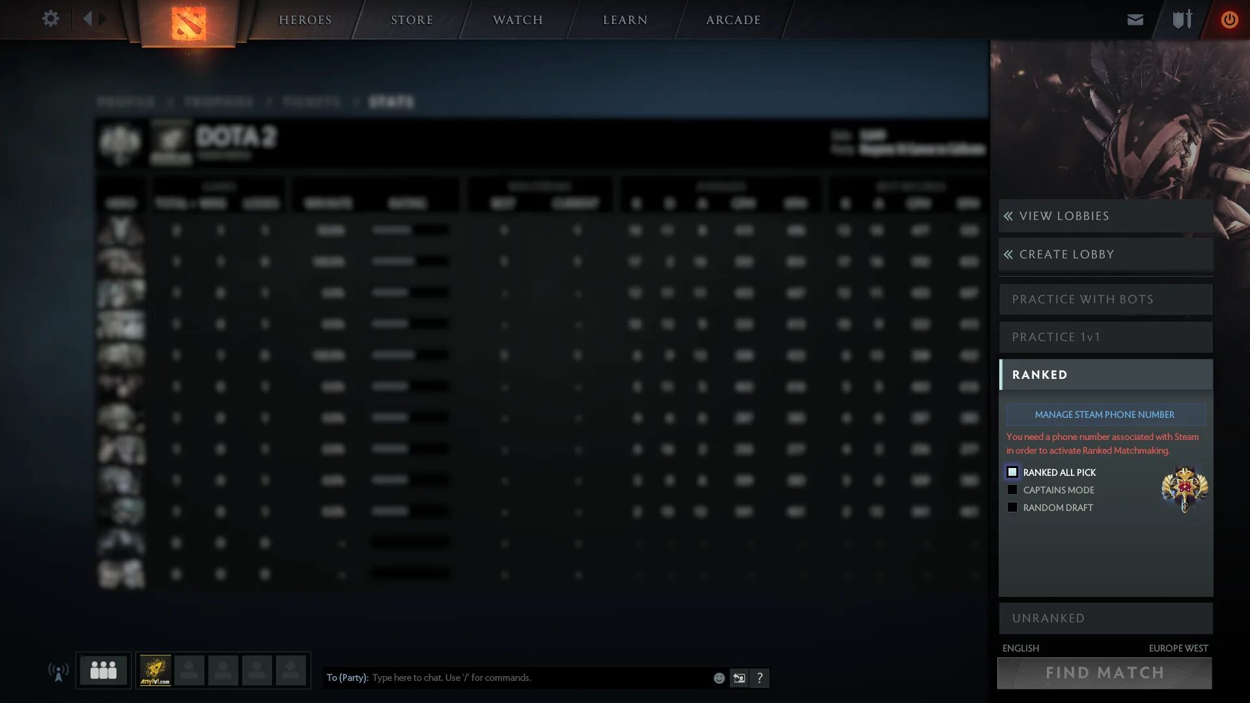This screenshot has height=703, width=1250.
Task: Click the shield/report icon
Action: click(1183, 18)
